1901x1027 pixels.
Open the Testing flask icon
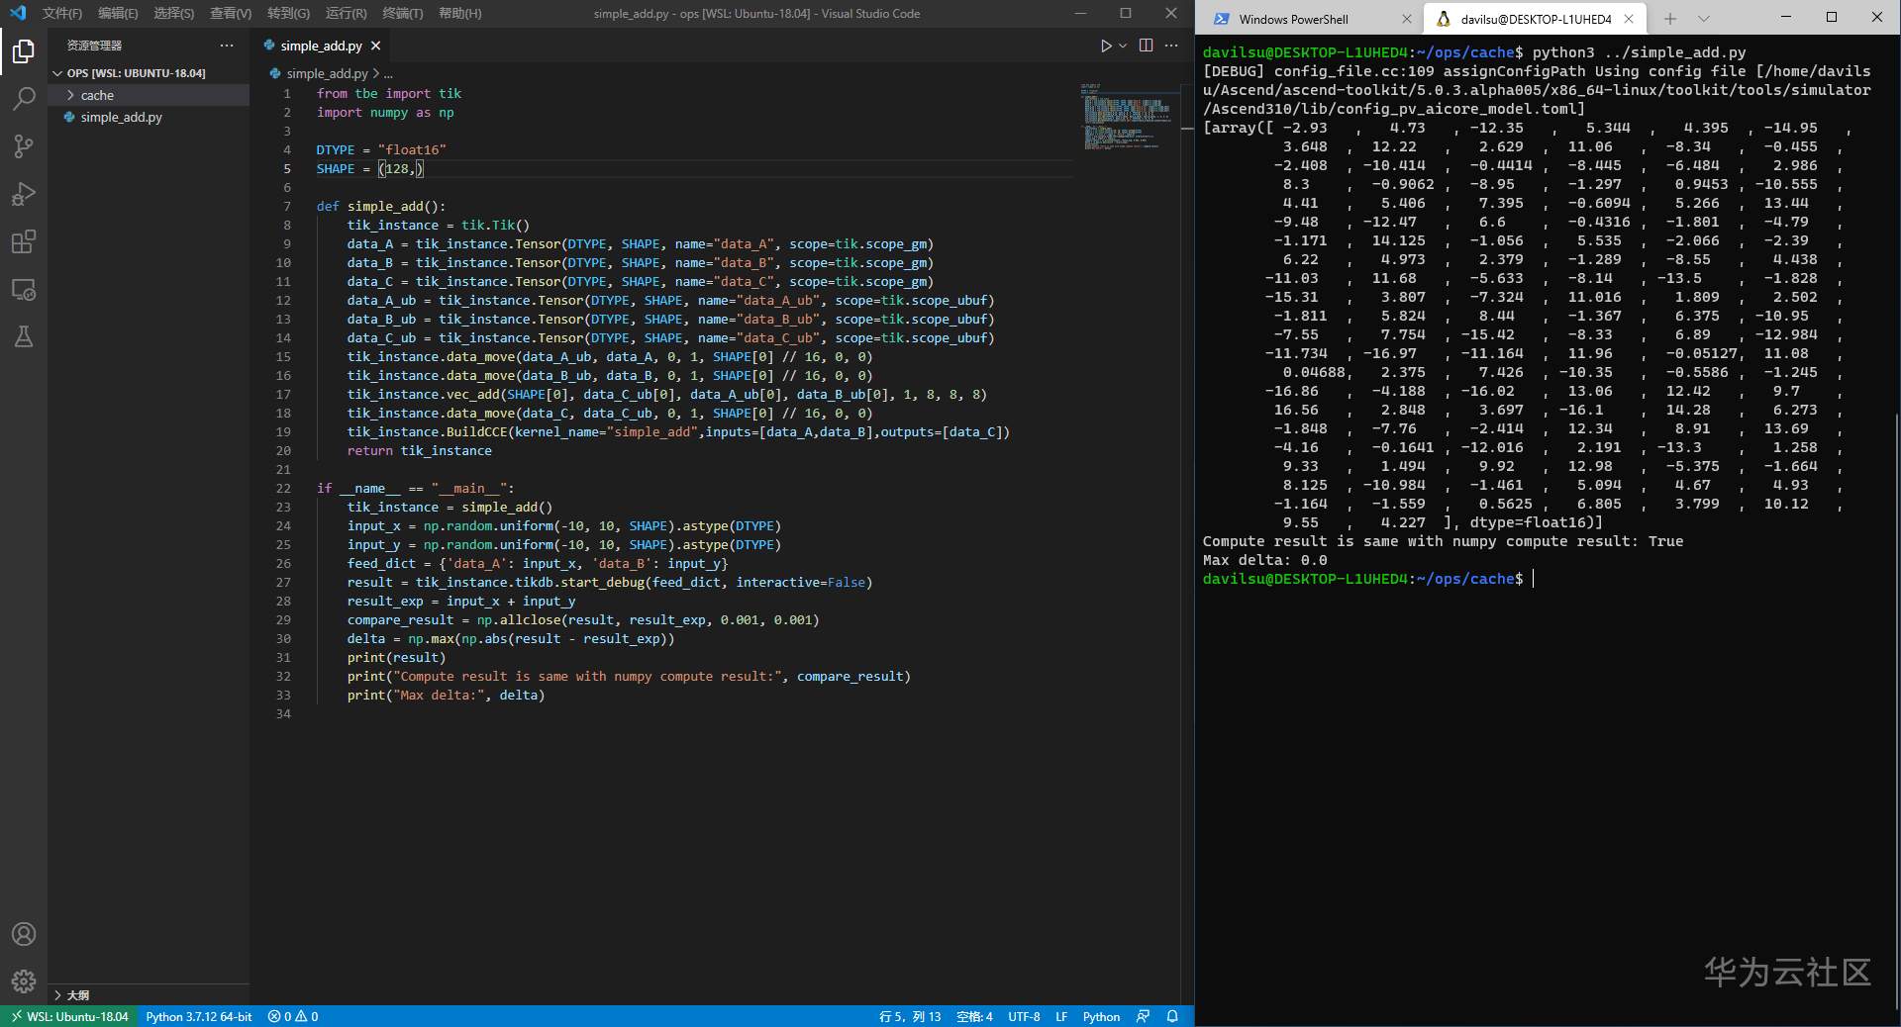point(24,337)
